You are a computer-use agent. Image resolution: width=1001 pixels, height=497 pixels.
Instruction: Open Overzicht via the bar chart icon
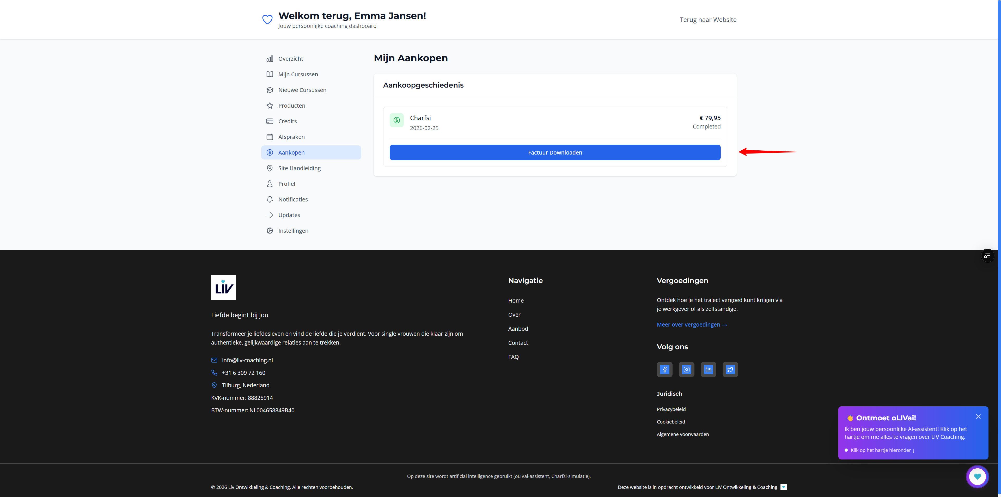tap(270, 58)
